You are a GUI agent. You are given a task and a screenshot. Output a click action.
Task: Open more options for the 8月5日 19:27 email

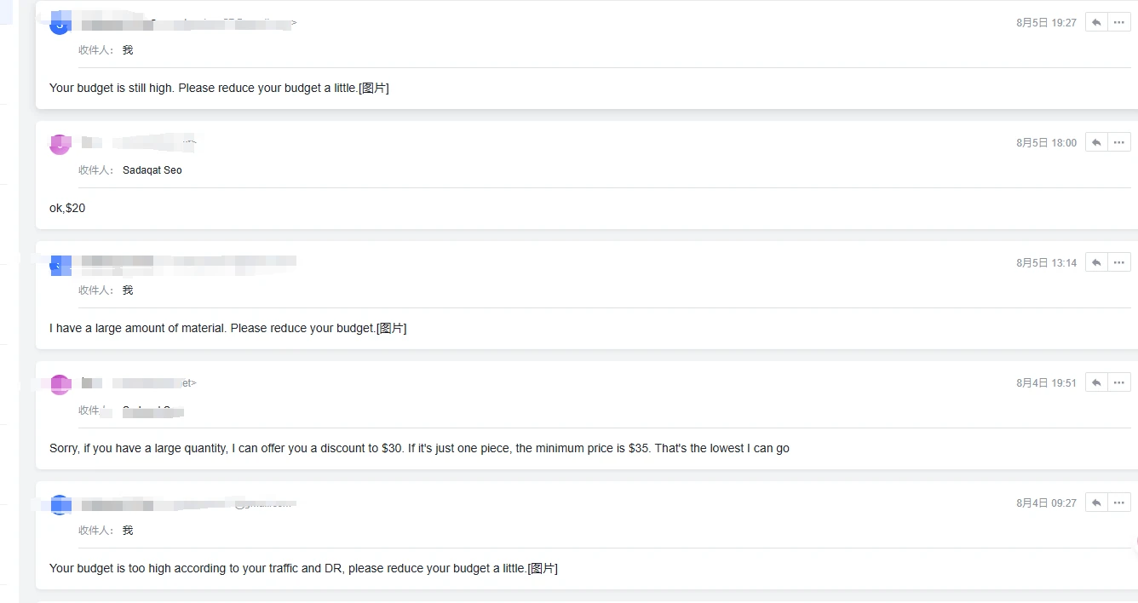(x=1119, y=23)
